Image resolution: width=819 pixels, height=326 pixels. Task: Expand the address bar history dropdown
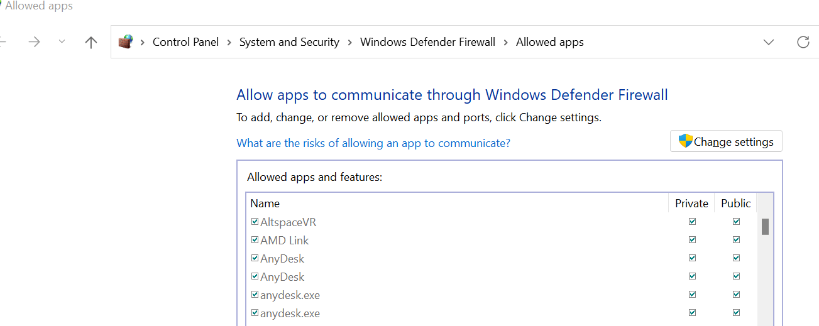click(x=768, y=42)
